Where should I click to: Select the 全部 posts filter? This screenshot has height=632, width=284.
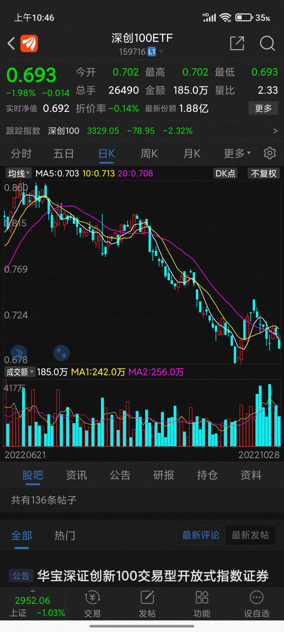(22, 535)
